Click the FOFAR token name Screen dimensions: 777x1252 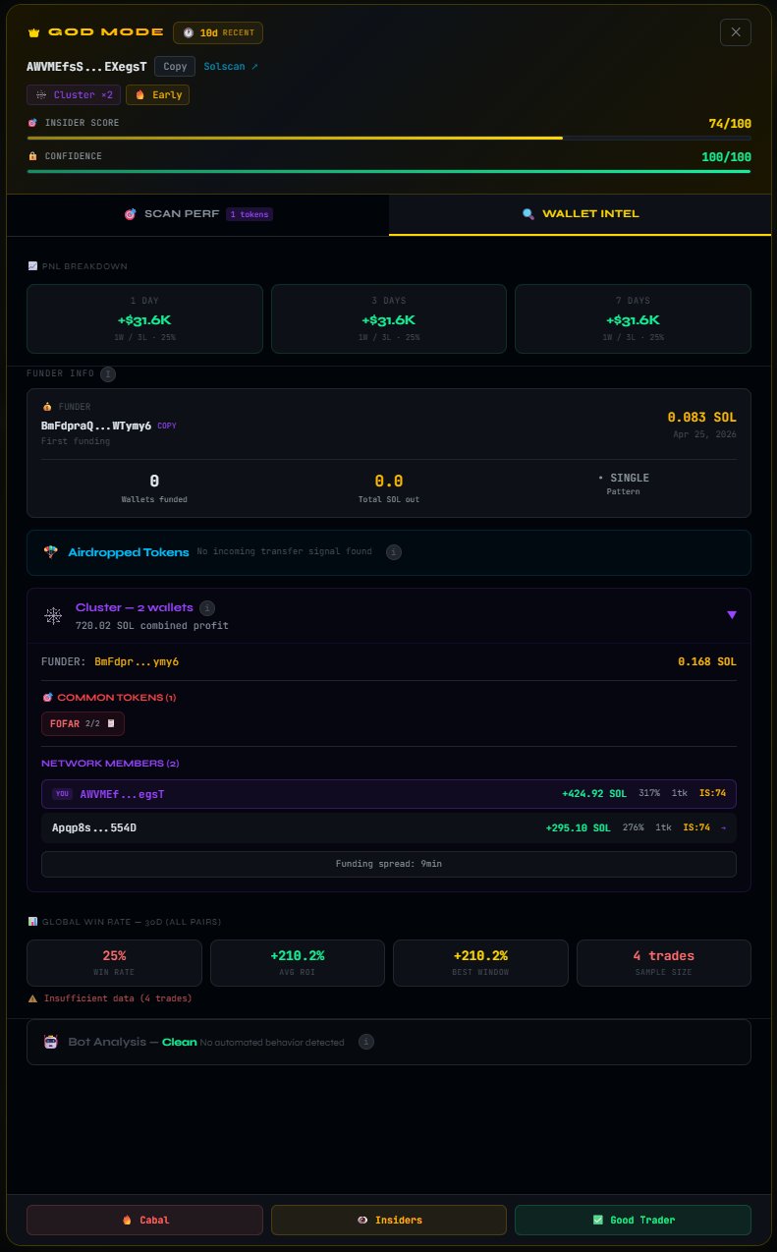[65, 723]
